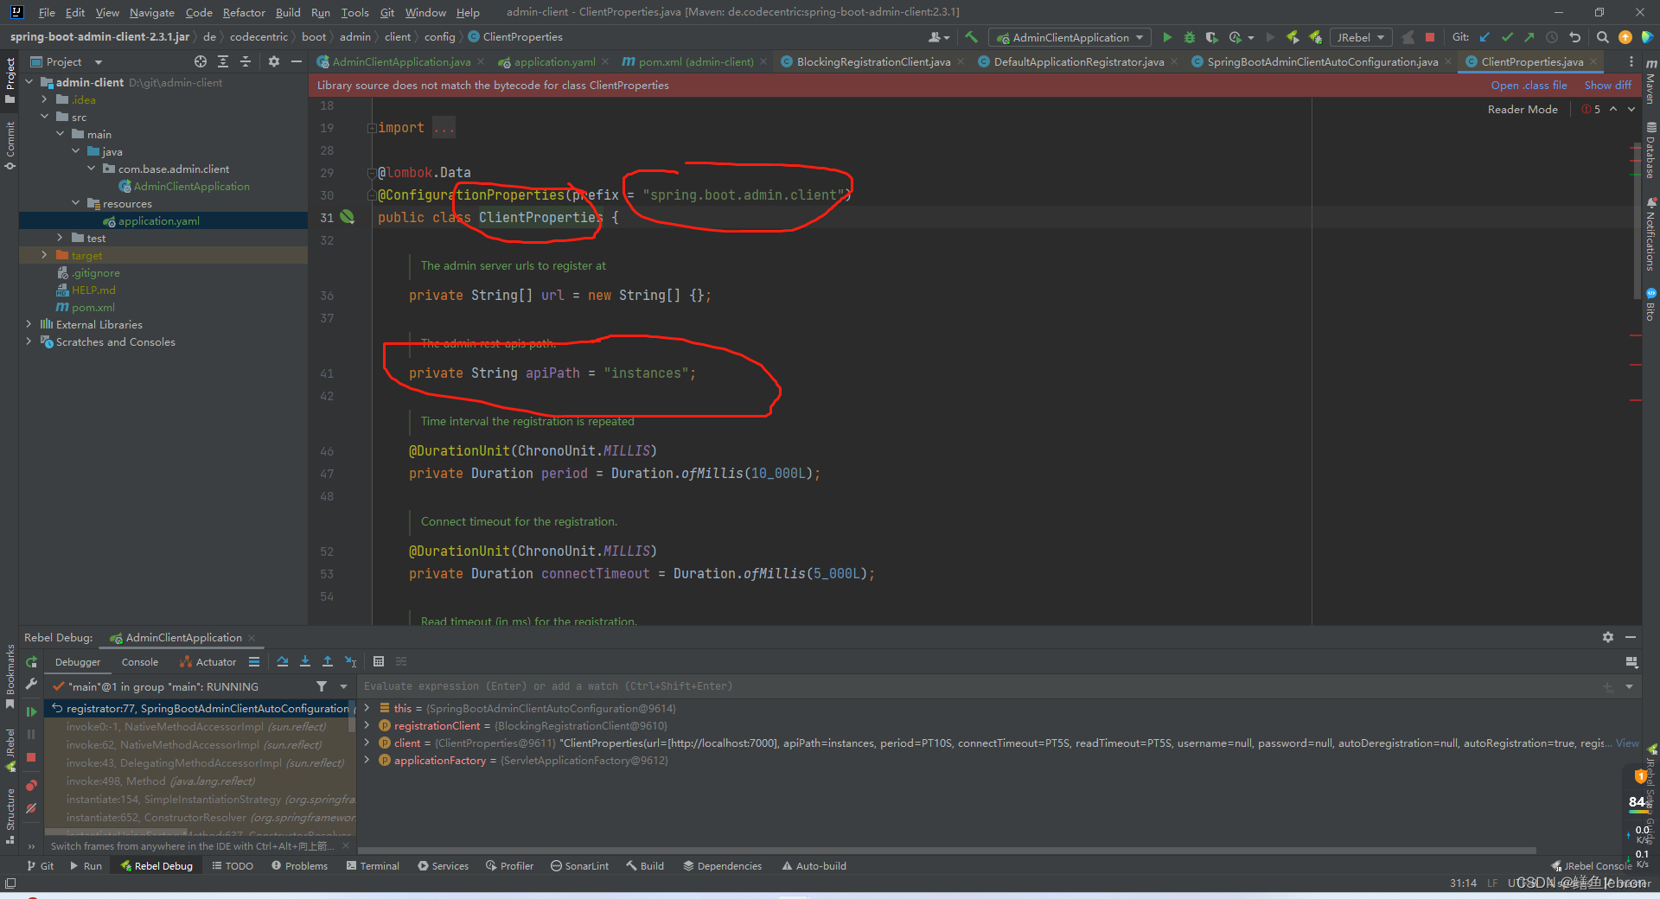Viewport: 1660px width, 899px height.
Task: Push commits with the green Git arrow
Action: tap(1528, 37)
